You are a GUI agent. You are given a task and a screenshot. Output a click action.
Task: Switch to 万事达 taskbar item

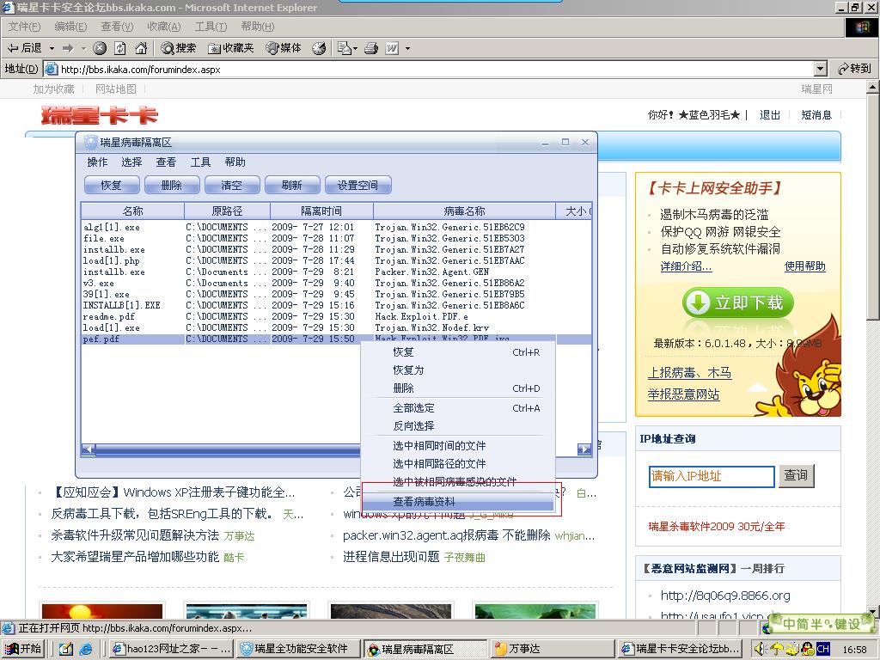click(553, 649)
